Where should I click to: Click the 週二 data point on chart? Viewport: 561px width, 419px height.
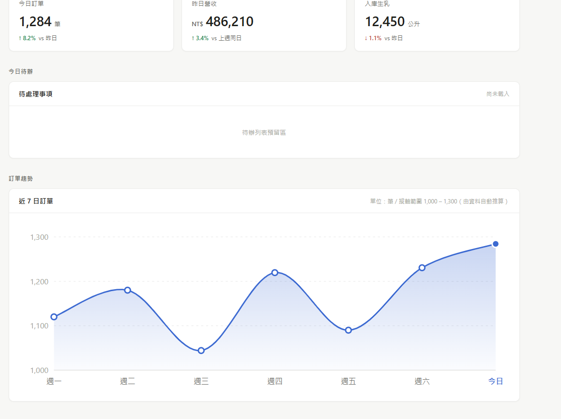[x=127, y=290]
